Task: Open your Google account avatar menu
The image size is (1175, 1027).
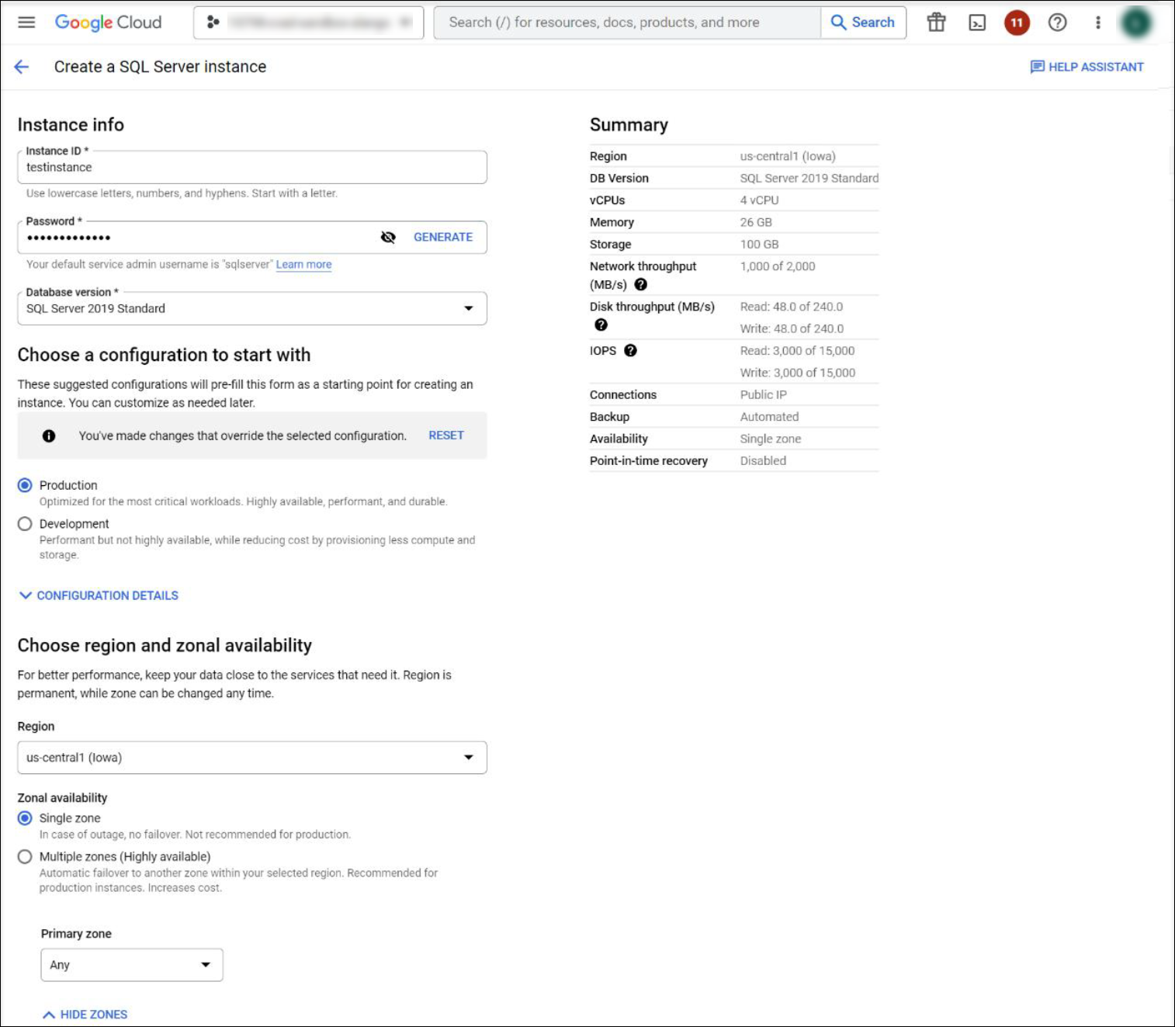Action: (1139, 22)
